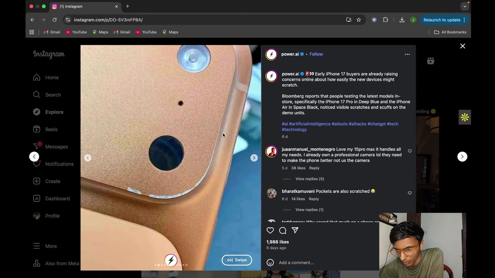Show next carousel image
495x278 pixels.
(x=254, y=158)
